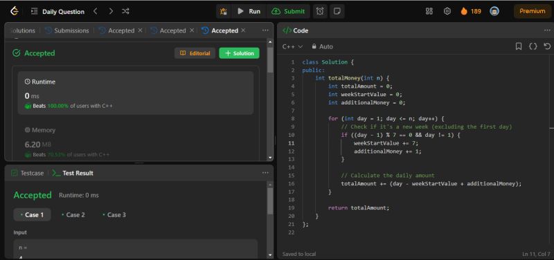
Task: Open the notes sticky icon
Action: pyautogui.click(x=337, y=11)
